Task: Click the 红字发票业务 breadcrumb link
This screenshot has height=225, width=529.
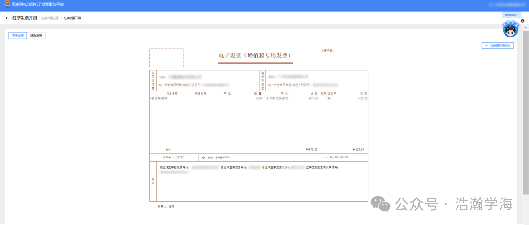Action: point(49,18)
